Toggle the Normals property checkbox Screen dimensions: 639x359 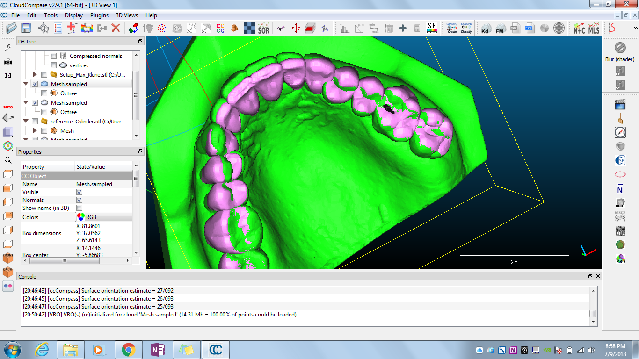point(80,200)
